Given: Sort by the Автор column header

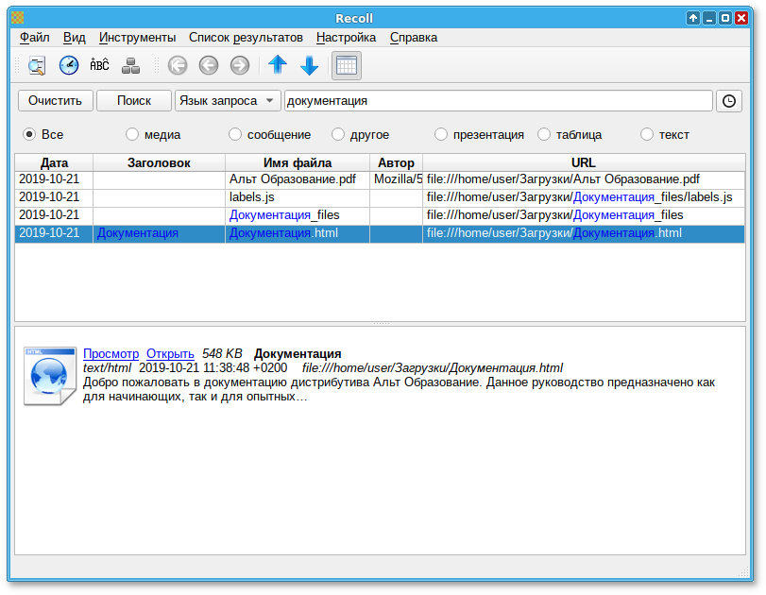Looking at the screenshot, I should [396, 162].
